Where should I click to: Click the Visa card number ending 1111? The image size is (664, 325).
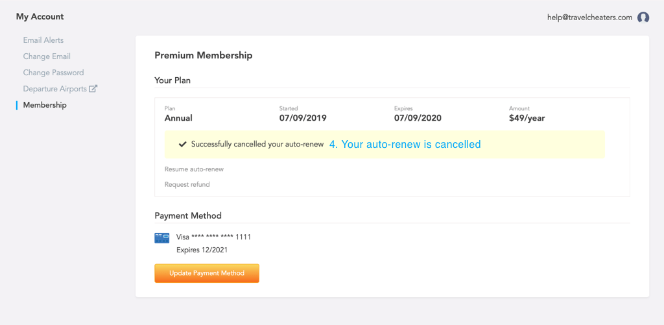[x=213, y=237]
